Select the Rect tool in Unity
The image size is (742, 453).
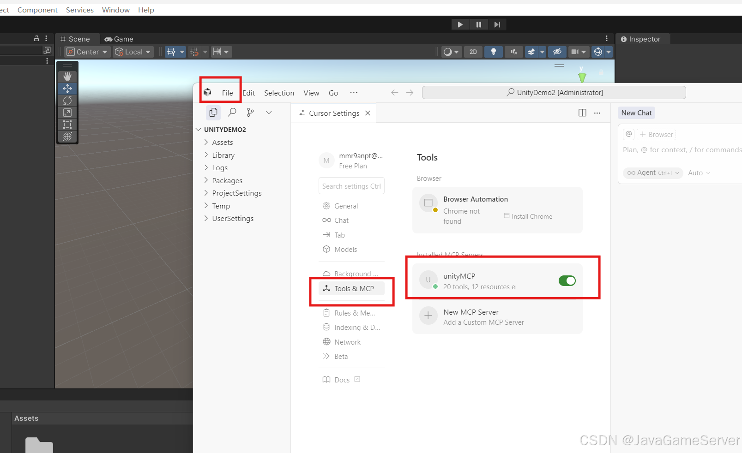point(67,124)
